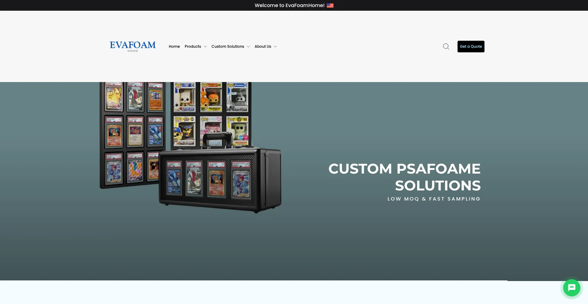Open the green chat bubble widget
The width and height of the screenshot is (588, 304).
[x=571, y=288]
